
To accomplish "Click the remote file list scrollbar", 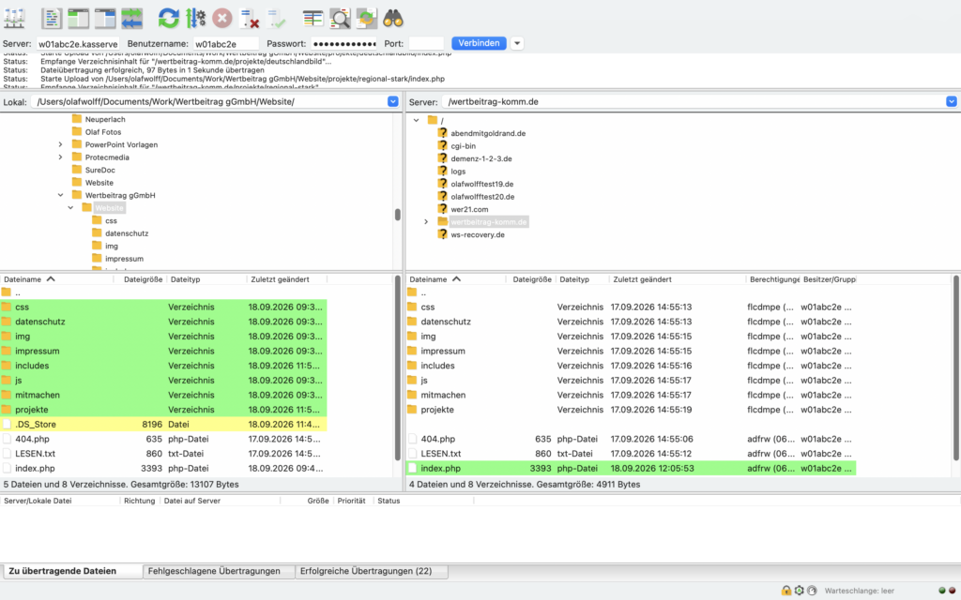I will [956, 367].
